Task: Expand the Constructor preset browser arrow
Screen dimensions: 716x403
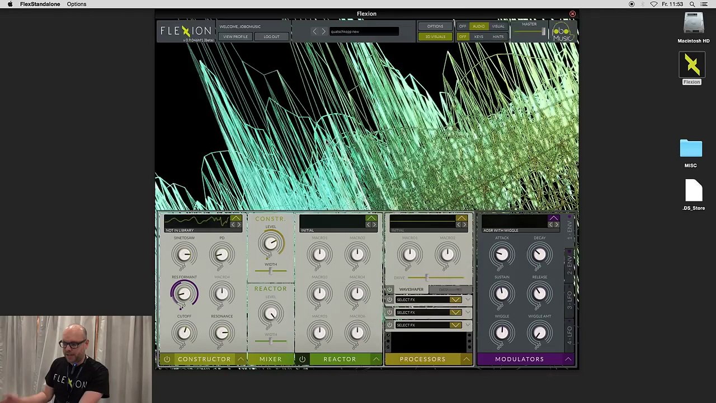Action: click(236, 218)
